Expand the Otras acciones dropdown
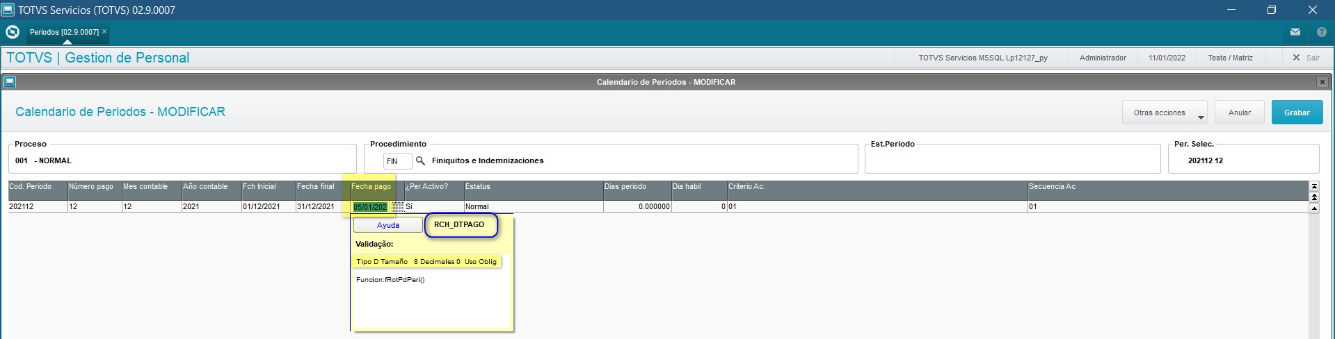This screenshot has height=339, width=1335. [x=1165, y=113]
